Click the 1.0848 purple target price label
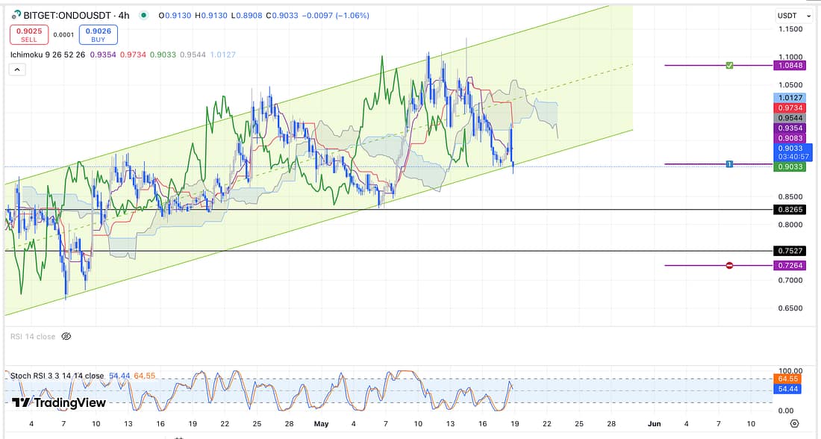This screenshot has width=821, height=439. [x=790, y=66]
